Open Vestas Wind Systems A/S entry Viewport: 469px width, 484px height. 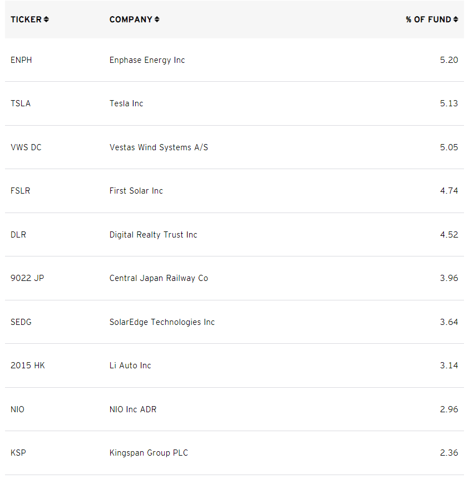click(159, 147)
